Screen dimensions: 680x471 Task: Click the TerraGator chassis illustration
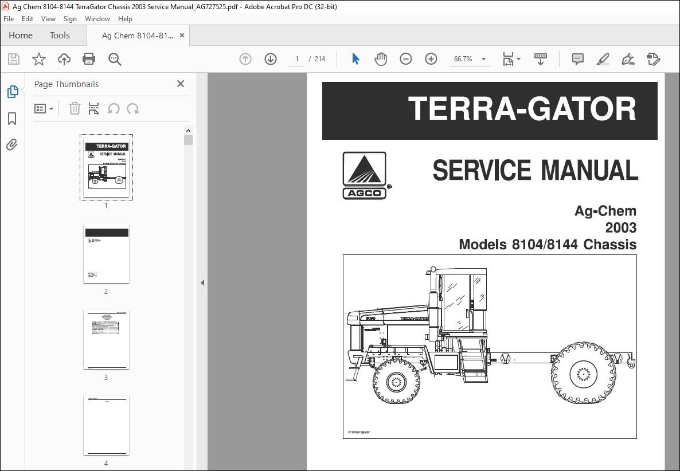(x=490, y=346)
